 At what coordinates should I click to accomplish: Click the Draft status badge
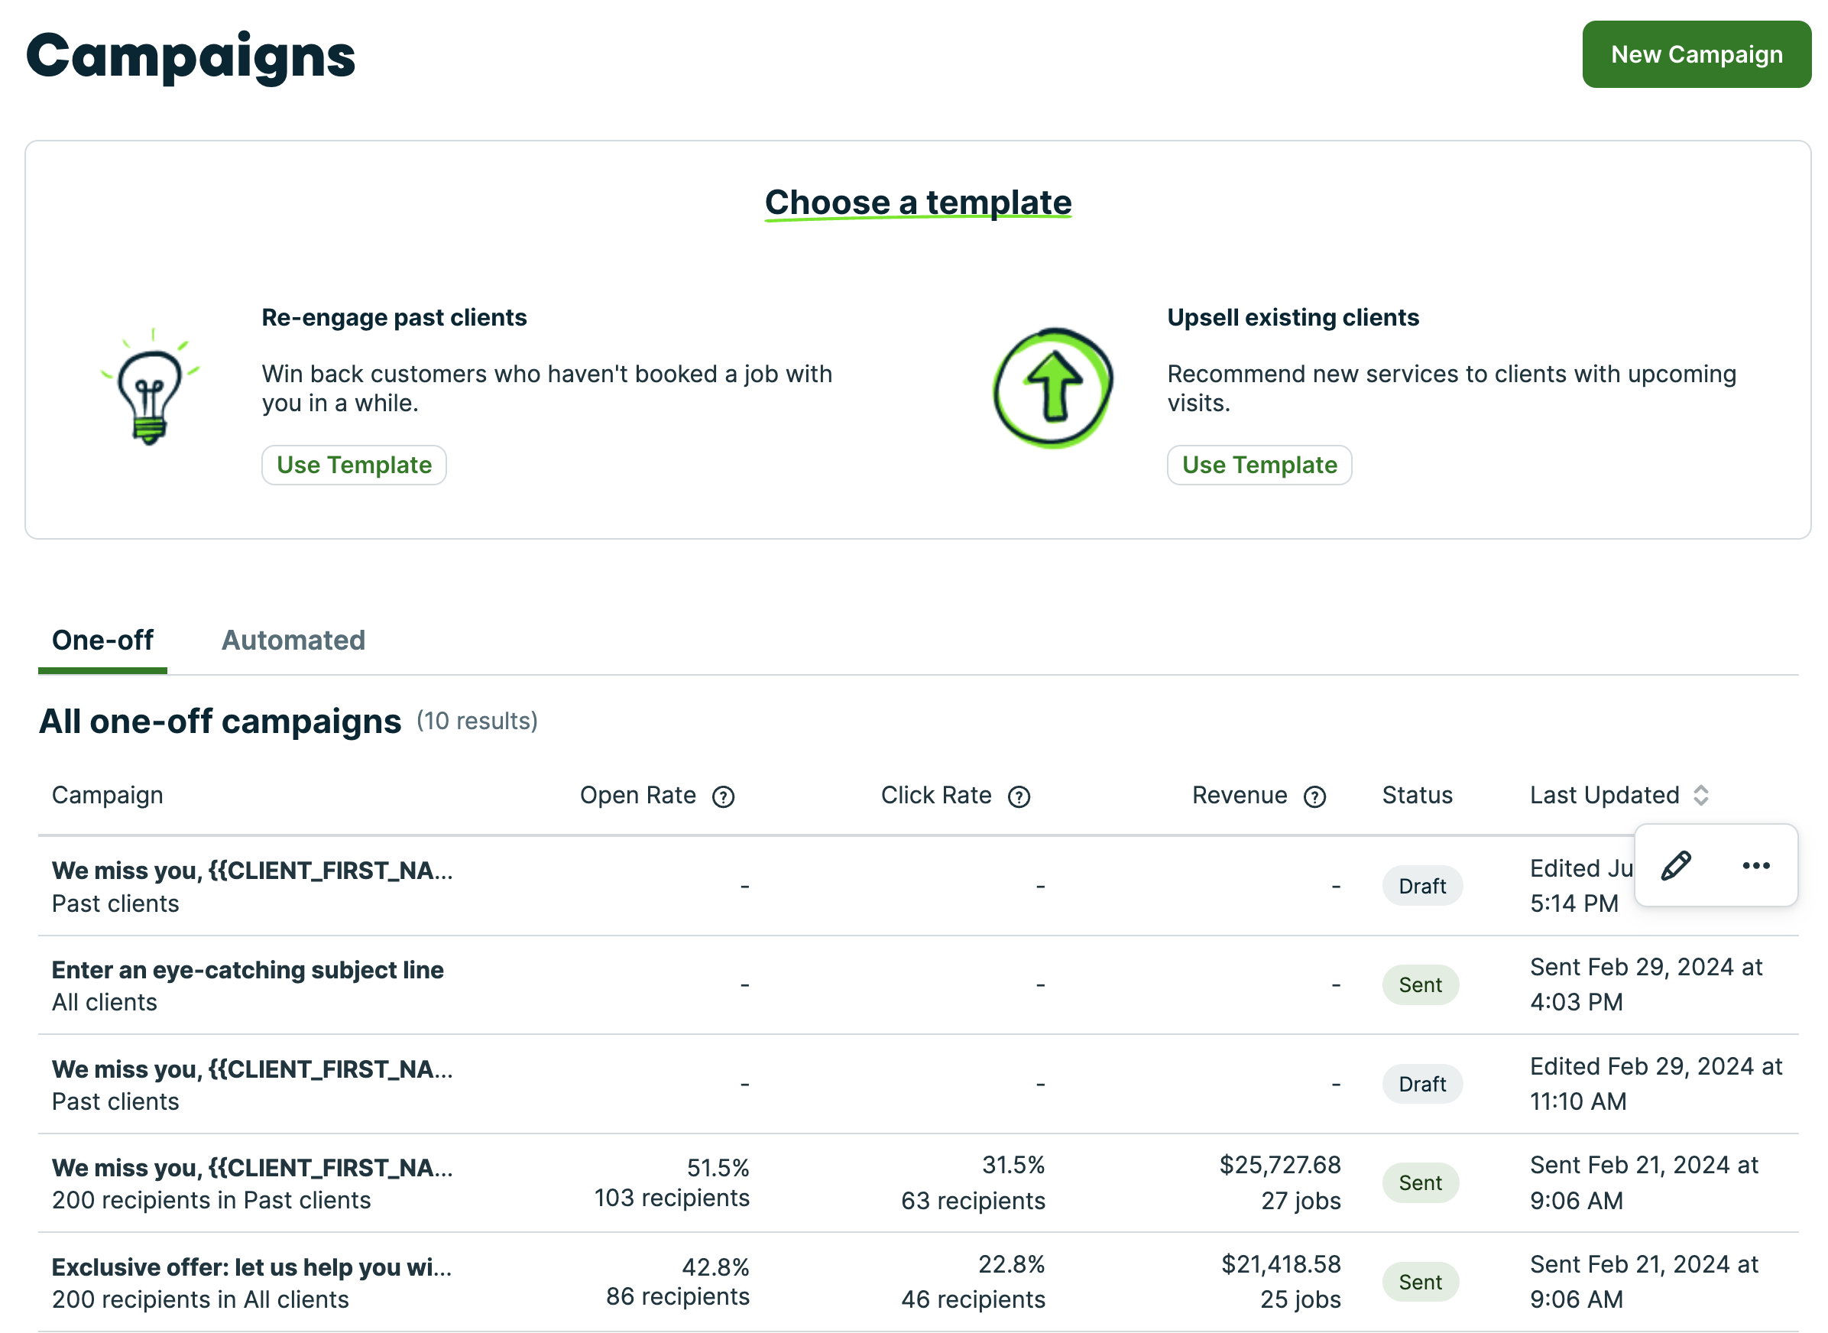[1421, 885]
